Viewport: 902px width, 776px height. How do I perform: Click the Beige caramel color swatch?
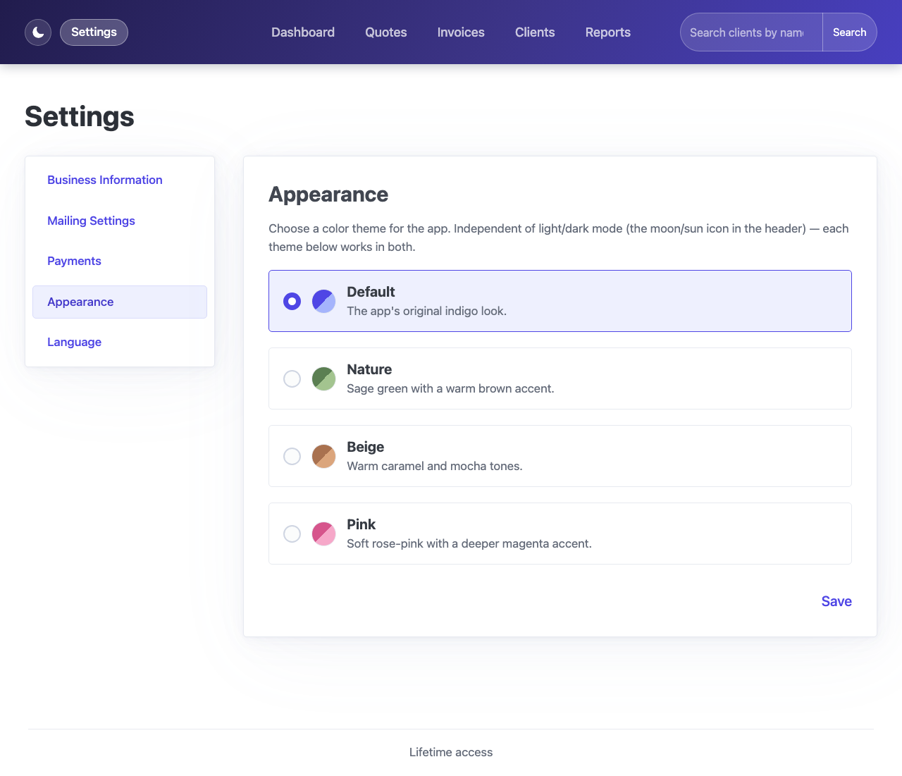(323, 456)
